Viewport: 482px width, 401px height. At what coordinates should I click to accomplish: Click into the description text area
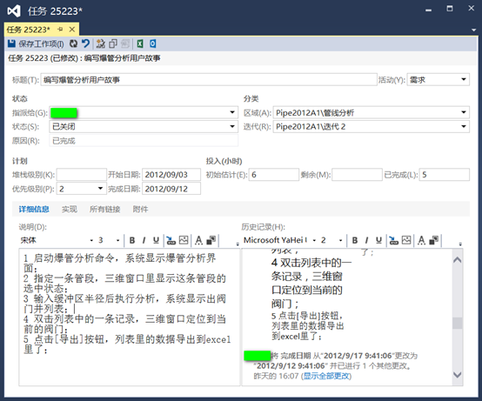tap(129, 317)
